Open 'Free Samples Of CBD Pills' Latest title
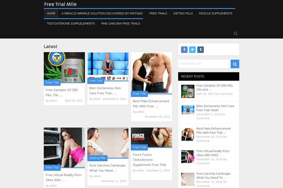The height and width of the screenshot is (188, 283). 62,93
